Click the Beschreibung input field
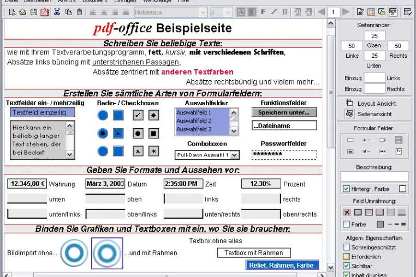This screenshot has width=416, height=277. (x=375, y=176)
